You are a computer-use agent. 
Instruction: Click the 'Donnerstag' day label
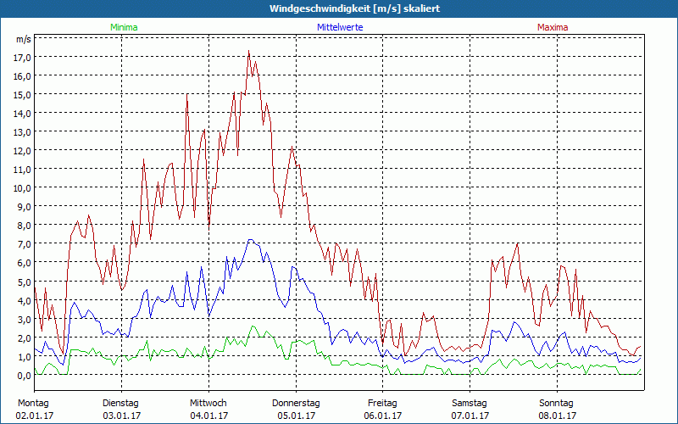[296, 404]
